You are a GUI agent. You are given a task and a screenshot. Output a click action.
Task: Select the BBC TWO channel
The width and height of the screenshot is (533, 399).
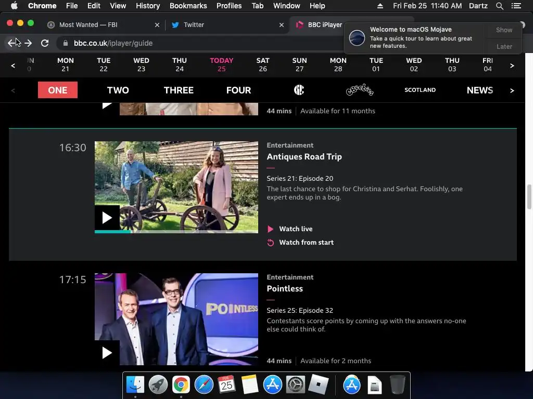pyautogui.click(x=118, y=90)
